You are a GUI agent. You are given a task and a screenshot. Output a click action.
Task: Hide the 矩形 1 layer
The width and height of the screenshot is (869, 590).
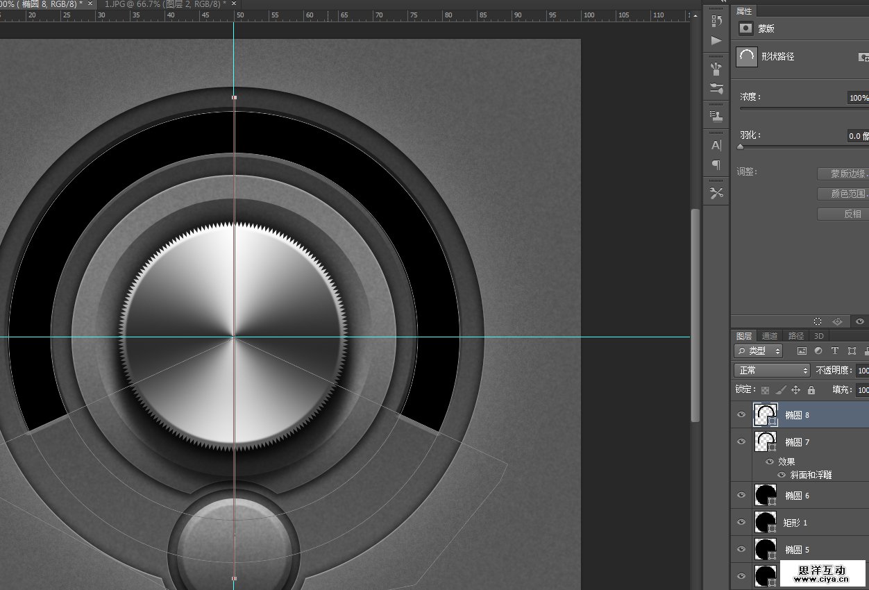[741, 522]
